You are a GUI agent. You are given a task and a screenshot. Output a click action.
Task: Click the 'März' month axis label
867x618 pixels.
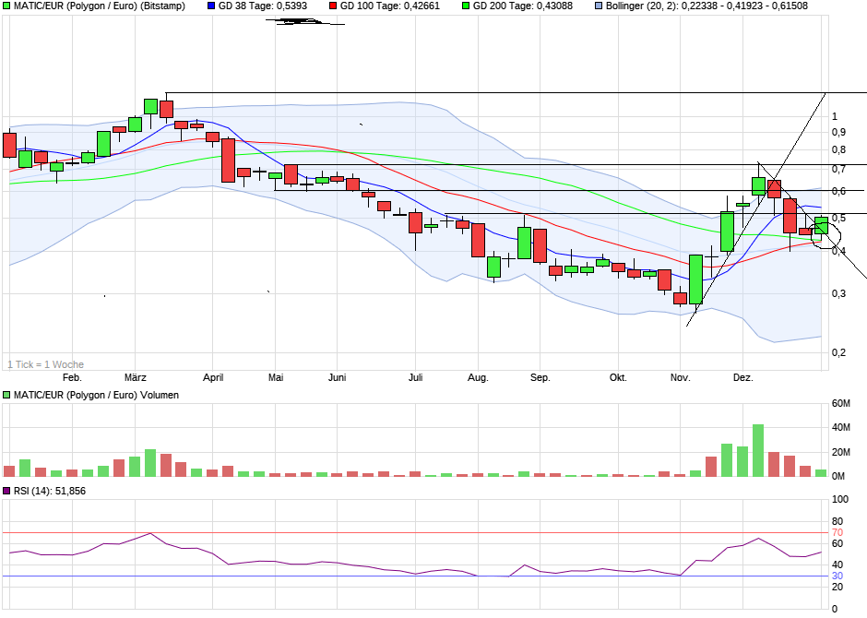pos(135,377)
